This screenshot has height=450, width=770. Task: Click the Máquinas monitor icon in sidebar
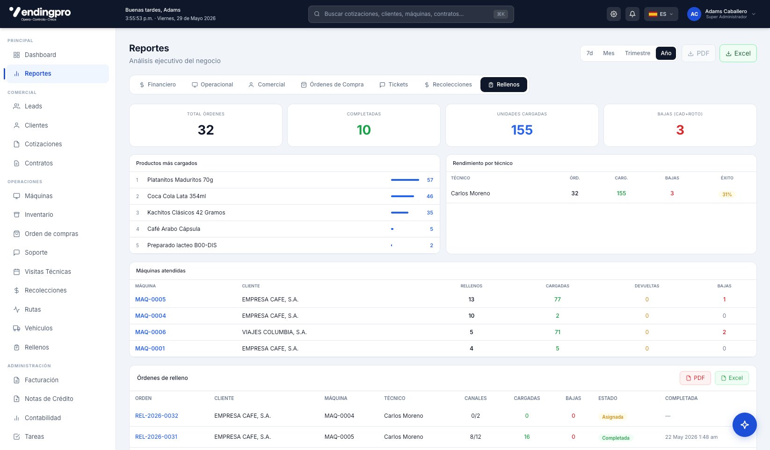point(16,196)
